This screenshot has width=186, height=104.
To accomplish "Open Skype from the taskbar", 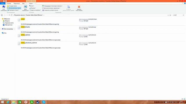I will [x=44, y=102].
